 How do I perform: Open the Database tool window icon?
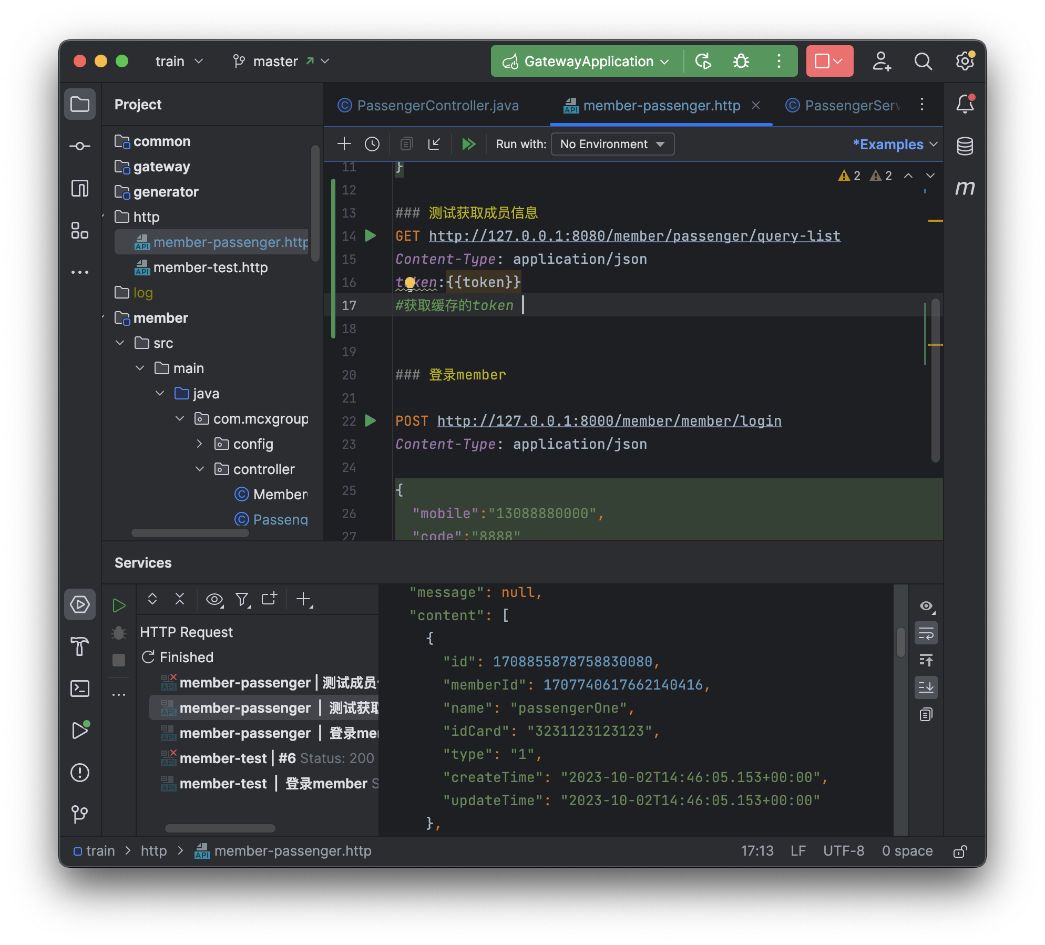pyautogui.click(x=965, y=146)
